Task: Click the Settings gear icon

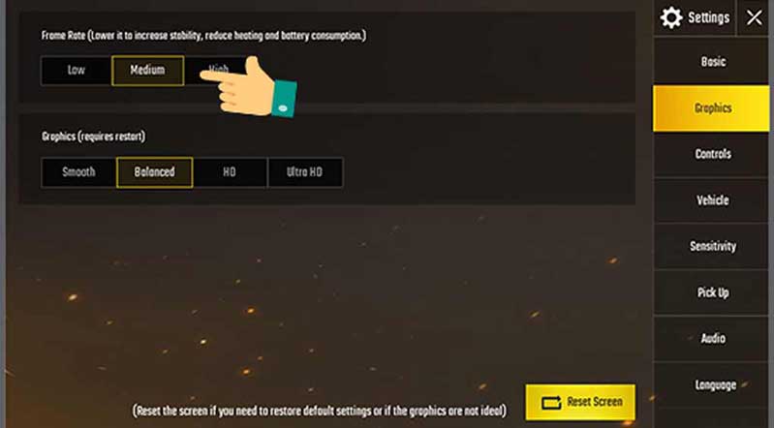Action: point(671,17)
